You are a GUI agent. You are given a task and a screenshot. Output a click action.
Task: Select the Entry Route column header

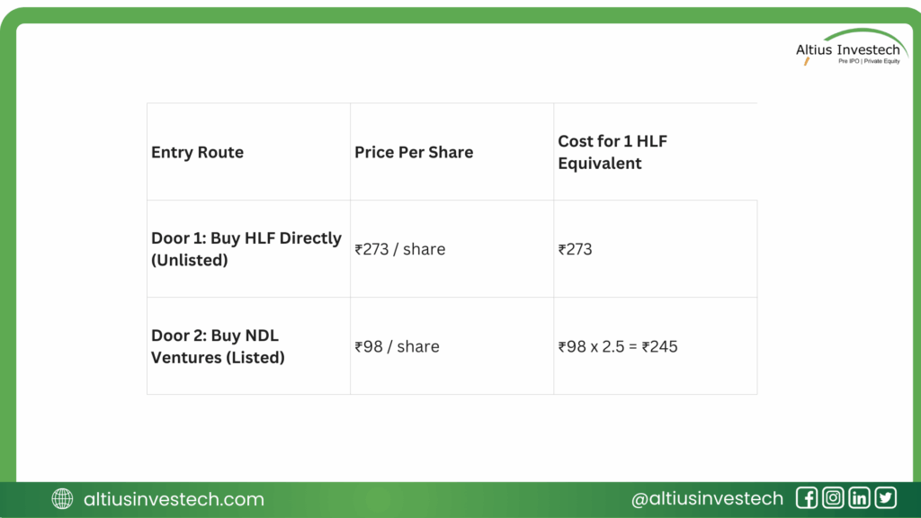pyautogui.click(x=197, y=152)
